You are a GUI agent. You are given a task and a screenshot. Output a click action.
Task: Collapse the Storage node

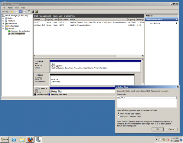(3, 28)
